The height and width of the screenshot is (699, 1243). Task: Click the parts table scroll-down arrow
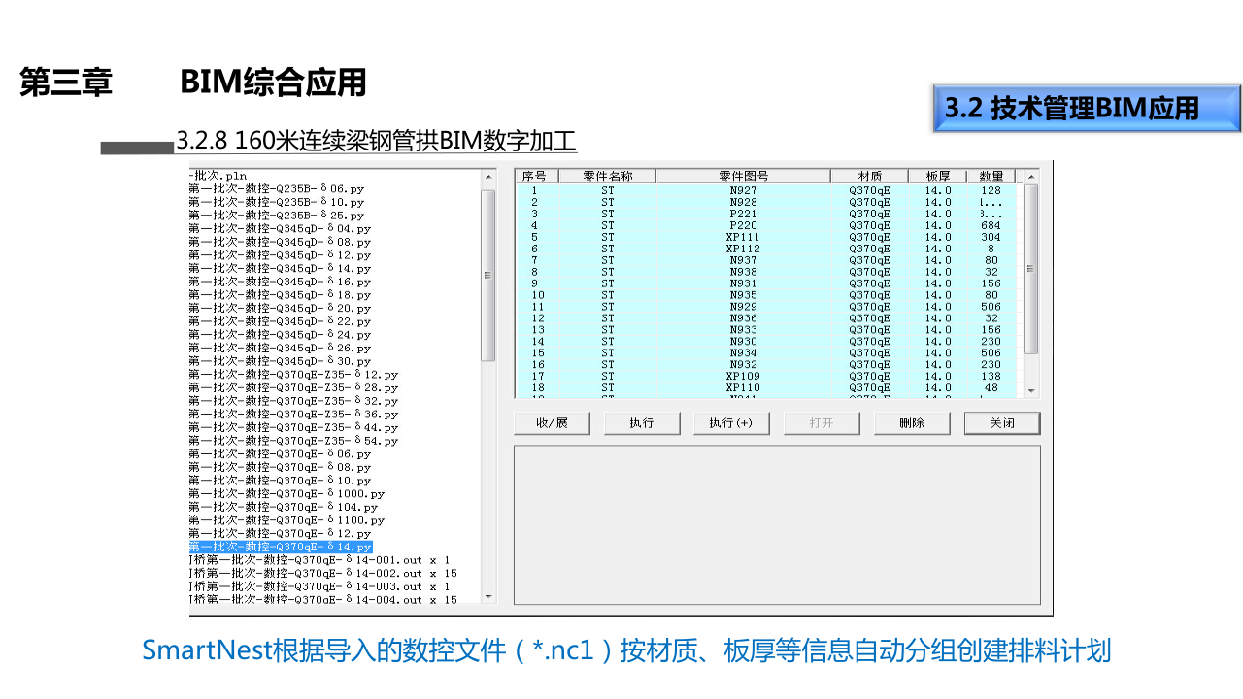(1031, 390)
